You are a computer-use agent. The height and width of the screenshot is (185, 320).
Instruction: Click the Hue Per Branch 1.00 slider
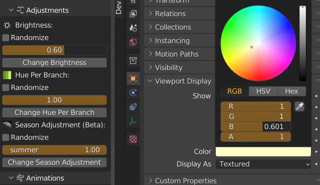54,100
